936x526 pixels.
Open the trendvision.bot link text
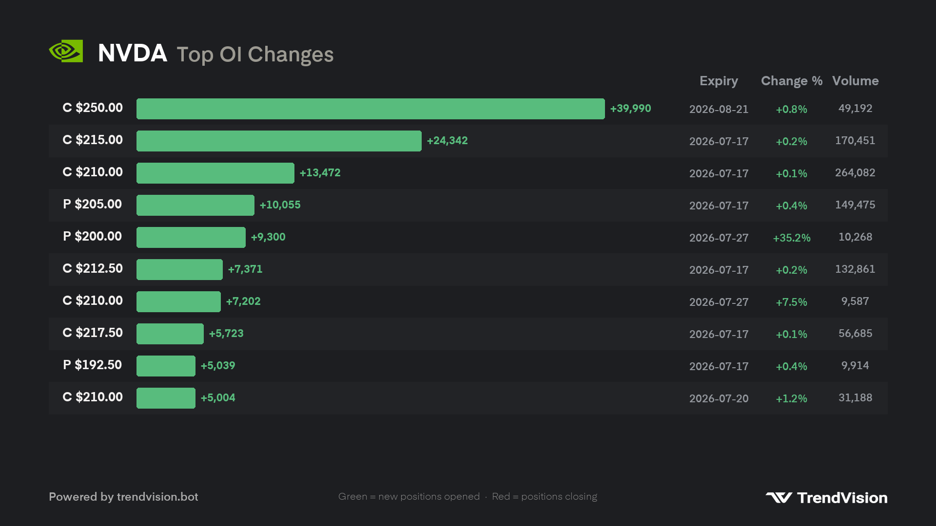(157, 497)
